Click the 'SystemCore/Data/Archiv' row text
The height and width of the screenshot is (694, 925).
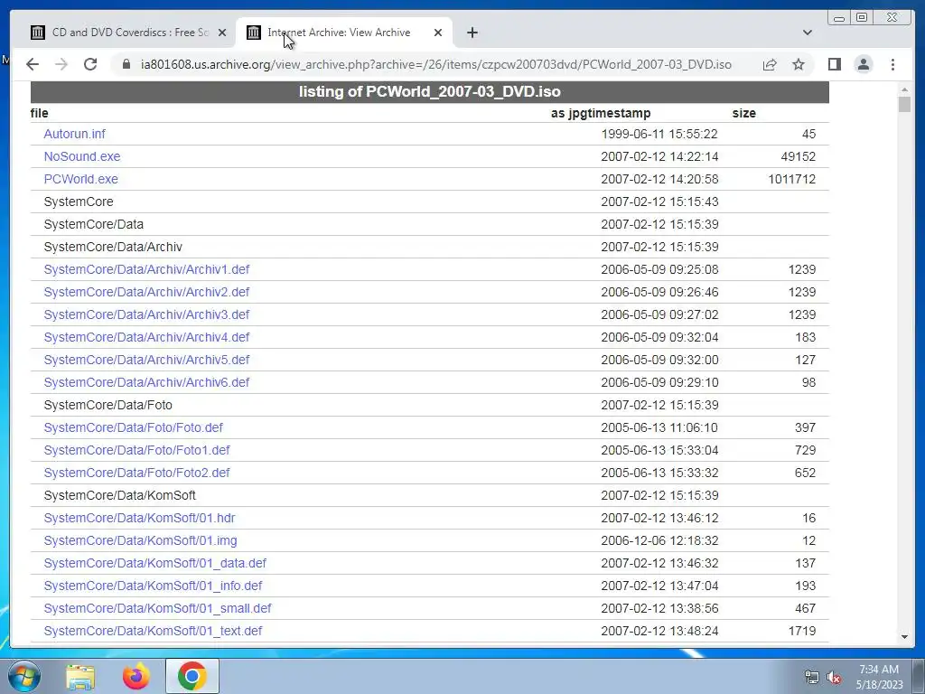coord(113,247)
